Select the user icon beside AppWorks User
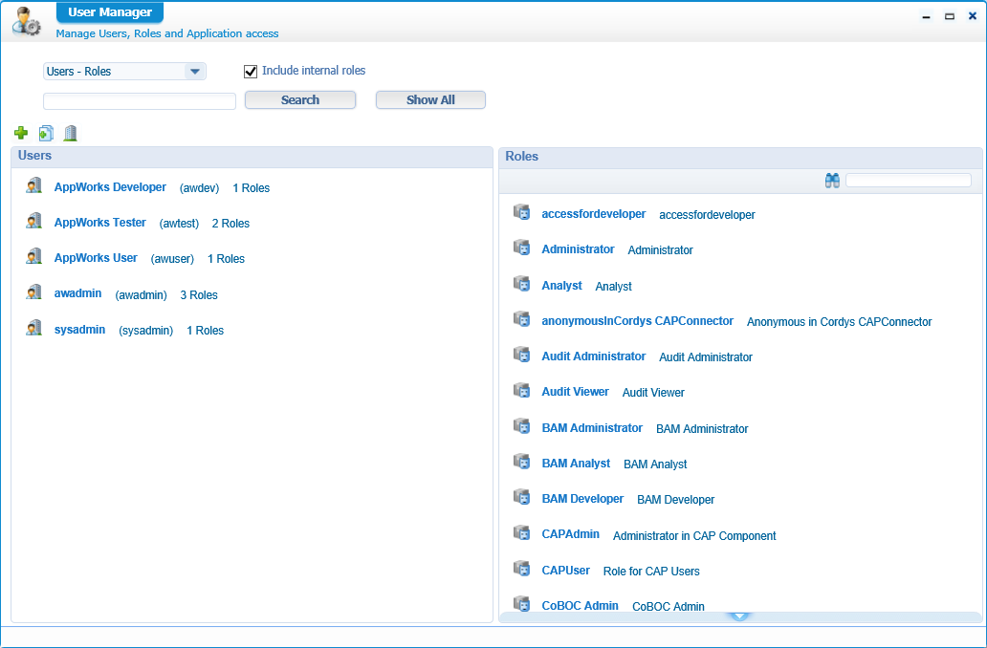987x648 pixels. coord(34,256)
